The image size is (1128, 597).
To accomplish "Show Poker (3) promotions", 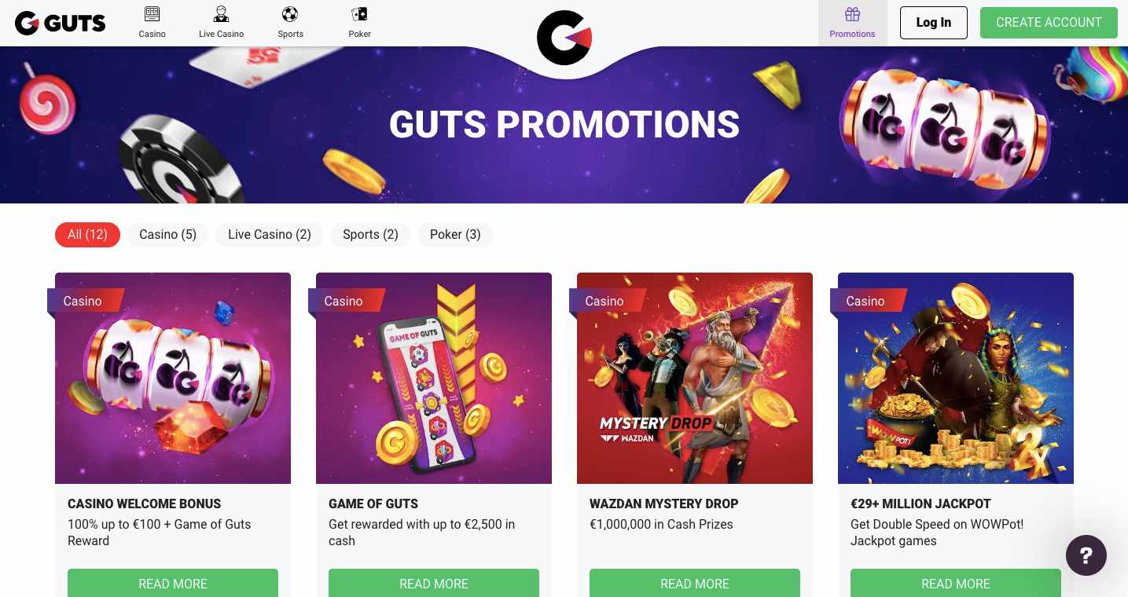I will tap(455, 234).
